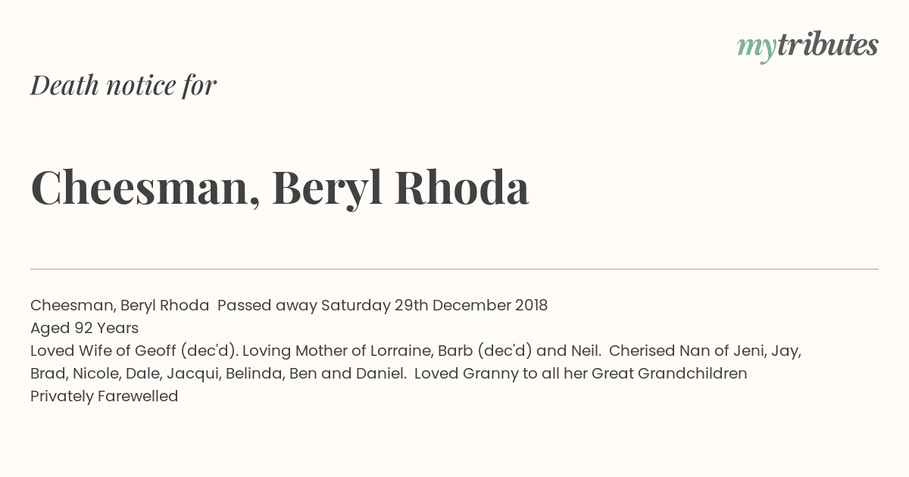Click the mytributes logo
Viewport: 909px width, 477px height.
click(x=807, y=47)
